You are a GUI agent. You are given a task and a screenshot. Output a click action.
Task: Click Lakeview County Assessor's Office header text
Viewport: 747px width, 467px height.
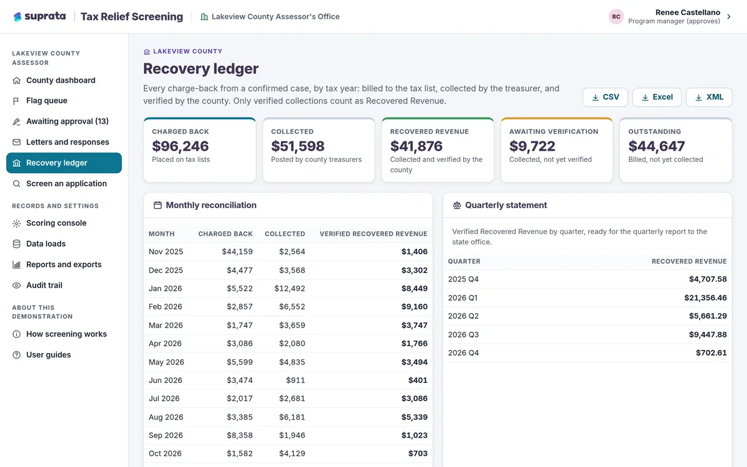coord(276,17)
